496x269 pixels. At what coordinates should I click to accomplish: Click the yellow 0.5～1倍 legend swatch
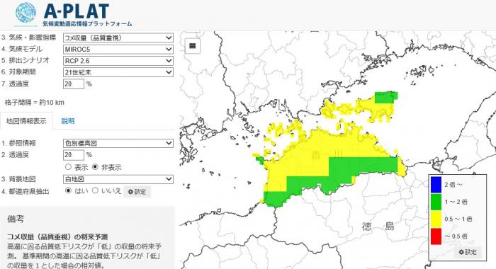pyautogui.click(x=436, y=219)
